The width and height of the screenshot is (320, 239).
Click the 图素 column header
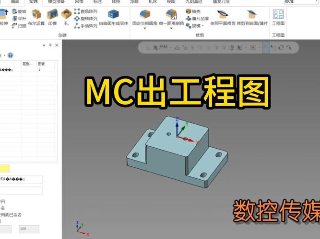[46, 64]
